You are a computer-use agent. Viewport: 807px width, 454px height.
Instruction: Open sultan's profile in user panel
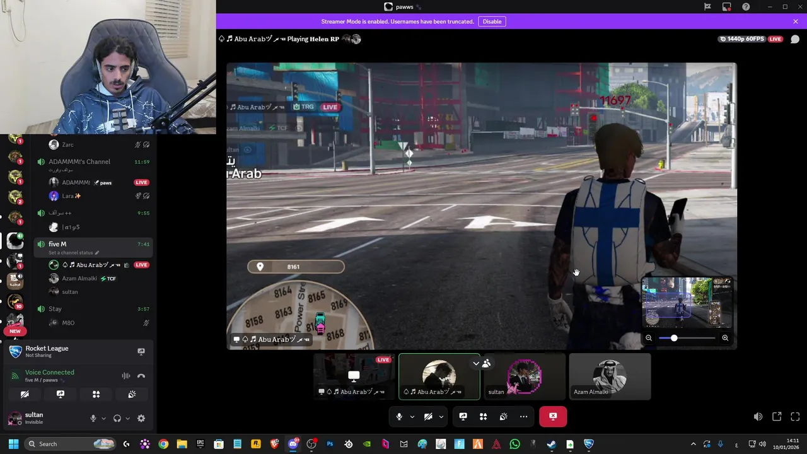(x=35, y=418)
